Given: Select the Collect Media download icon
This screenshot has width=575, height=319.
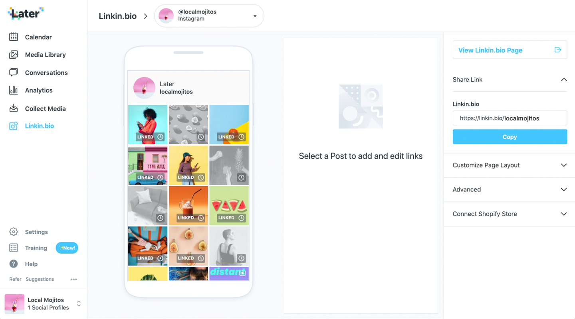Looking at the screenshot, I should click(14, 108).
